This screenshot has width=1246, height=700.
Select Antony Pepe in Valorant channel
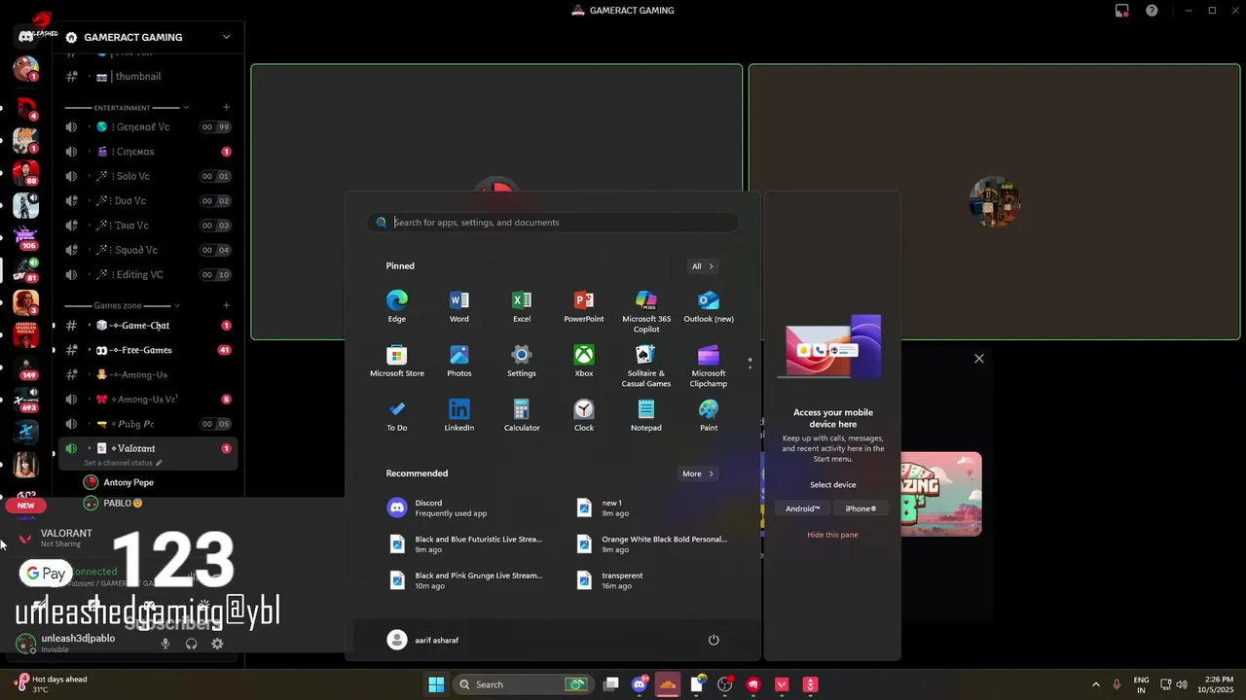point(127,482)
